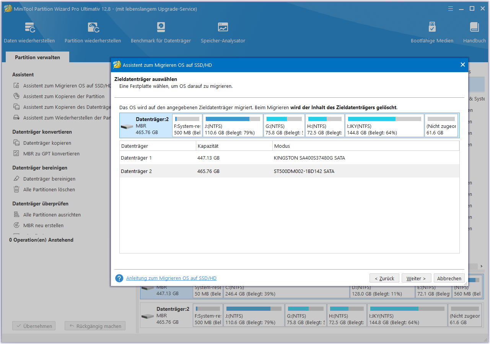
Task: Click the Datenträger bereinigen eraser icon
Action: point(16,179)
